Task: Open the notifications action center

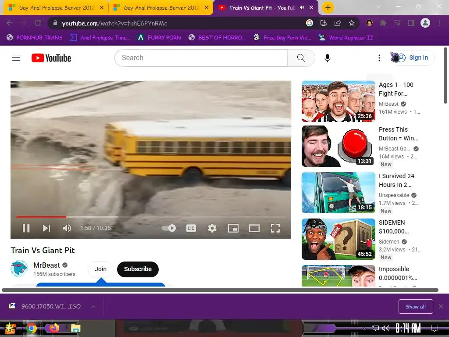Action: [435, 328]
